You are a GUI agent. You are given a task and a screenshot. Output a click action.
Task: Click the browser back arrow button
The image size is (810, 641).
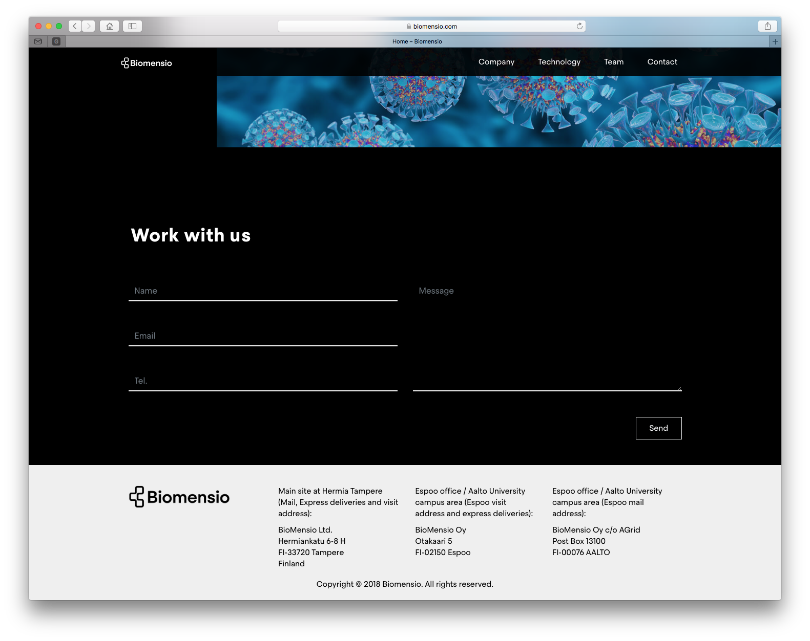(x=75, y=26)
